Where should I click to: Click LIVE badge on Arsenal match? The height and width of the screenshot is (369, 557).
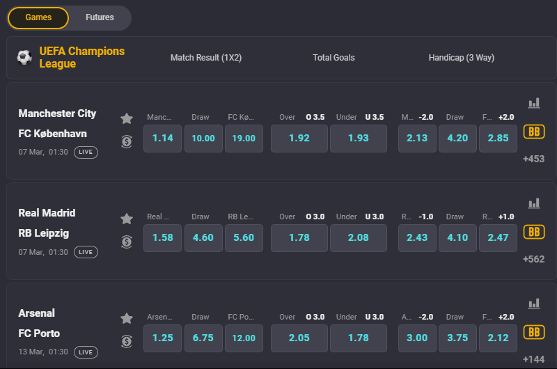click(x=86, y=352)
